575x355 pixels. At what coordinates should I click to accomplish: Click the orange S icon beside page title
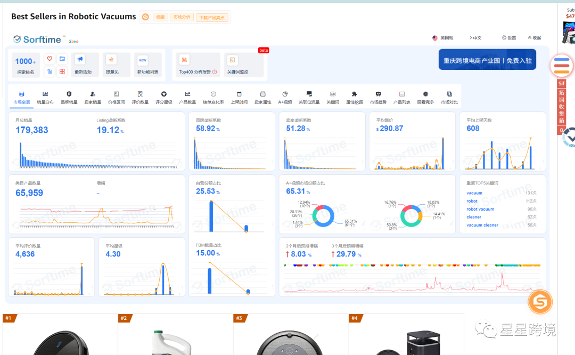tap(145, 17)
